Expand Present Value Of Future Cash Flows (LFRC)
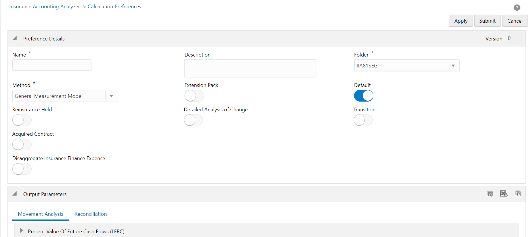 (x=22, y=231)
